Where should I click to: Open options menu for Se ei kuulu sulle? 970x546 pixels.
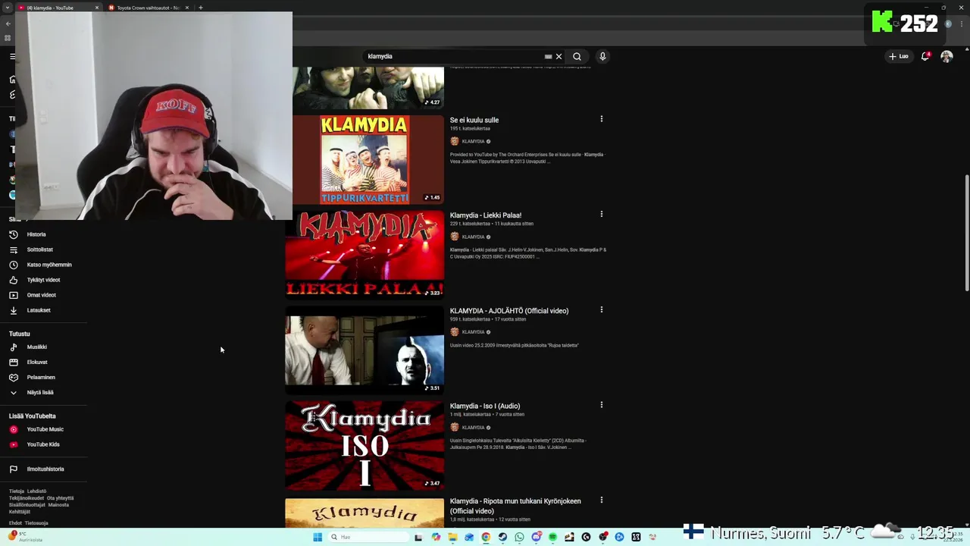point(602,119)
